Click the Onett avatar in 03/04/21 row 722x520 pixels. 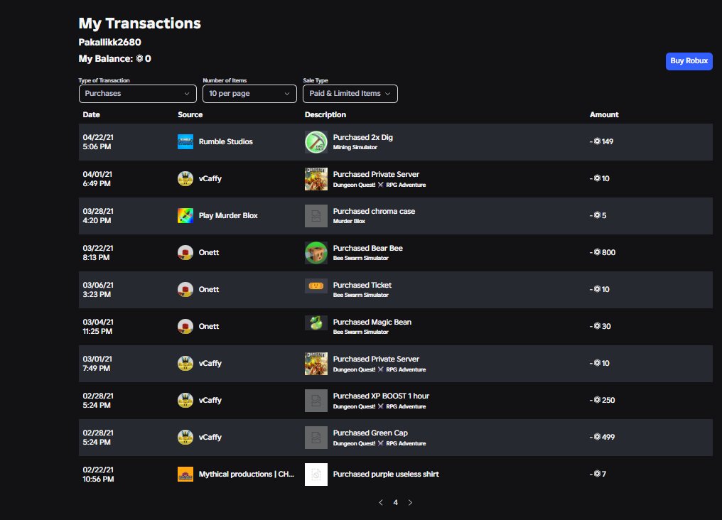pyautogui.click(x=185, y=326)
